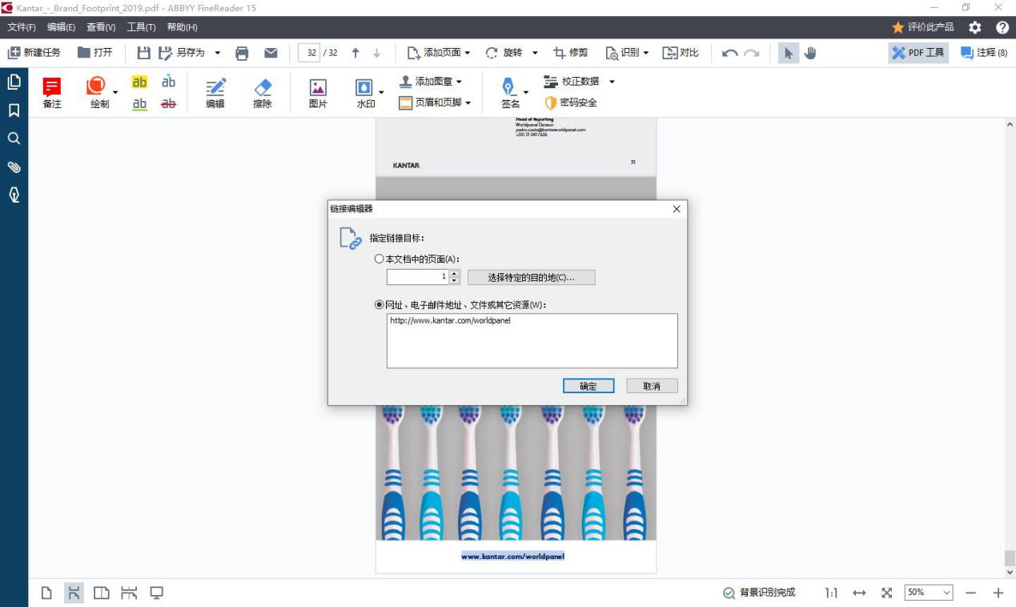Click Password Security (密码安全)
The image size is (1016, 607).
[571, 103]
